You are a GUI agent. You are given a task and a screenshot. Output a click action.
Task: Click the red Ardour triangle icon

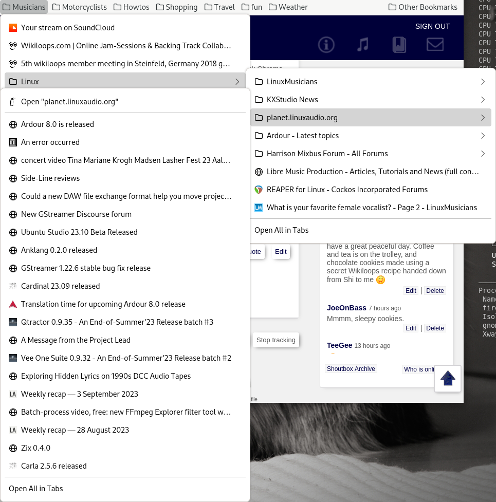point(13,304)
